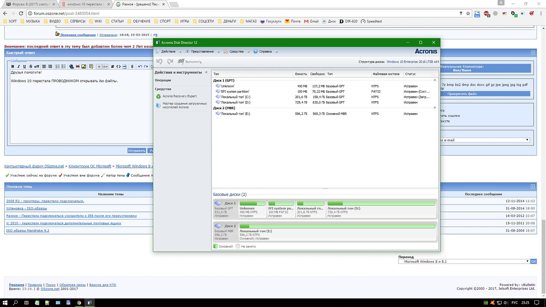The image size is (546, 307).
Task: Select the Локальный том (E:) row in volume list
Action: tap(235, 114)
